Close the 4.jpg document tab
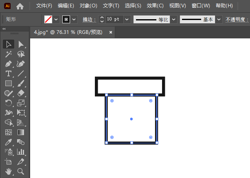250x178 pixels. (x=111, y=32)
